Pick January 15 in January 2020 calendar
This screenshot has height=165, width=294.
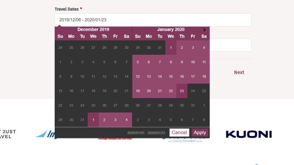(171, 76)
